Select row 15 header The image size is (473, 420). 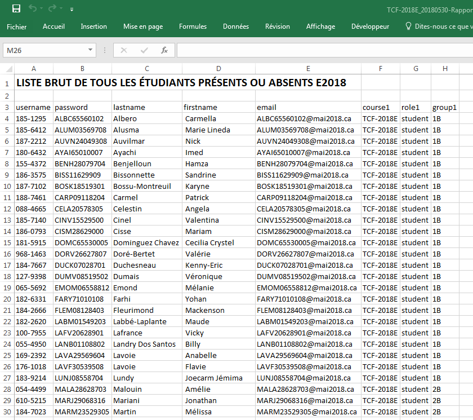click(7, 242)
